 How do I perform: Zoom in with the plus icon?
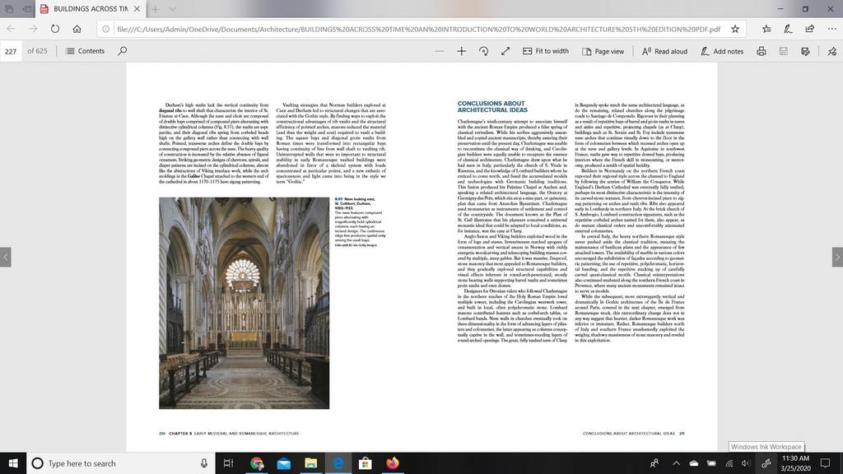[461, 51]
